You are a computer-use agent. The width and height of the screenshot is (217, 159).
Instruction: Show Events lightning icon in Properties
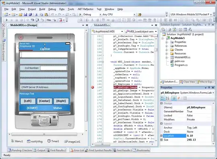pos(178,98)
